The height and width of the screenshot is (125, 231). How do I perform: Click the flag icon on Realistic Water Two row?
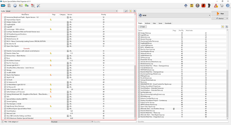coord(51,53)
